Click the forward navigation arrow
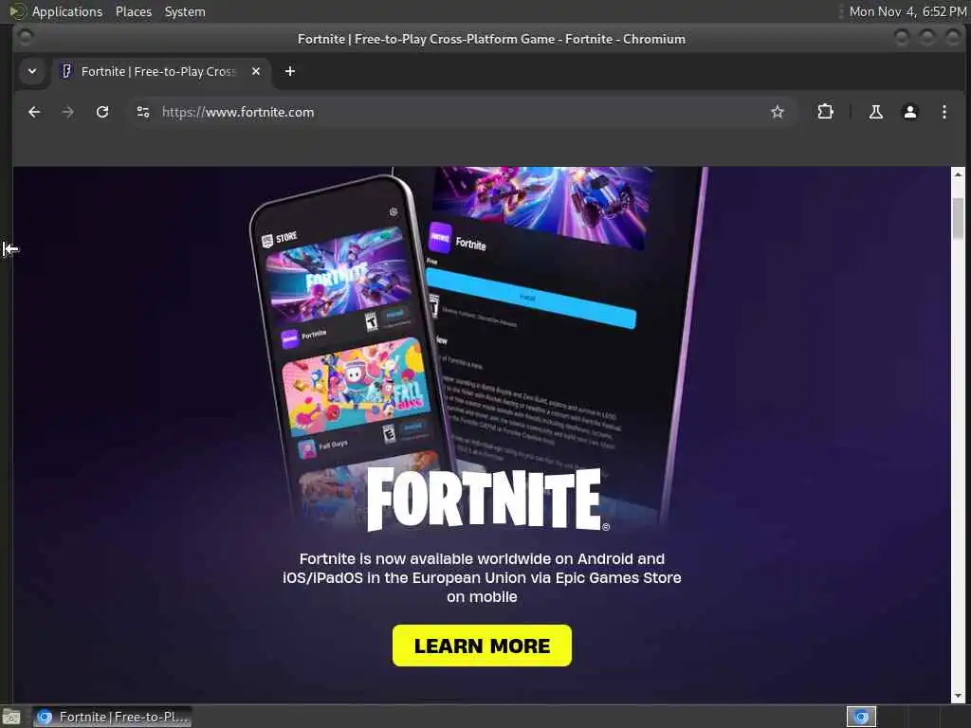This screenshot has width=971, height=728. click(68, 112)
